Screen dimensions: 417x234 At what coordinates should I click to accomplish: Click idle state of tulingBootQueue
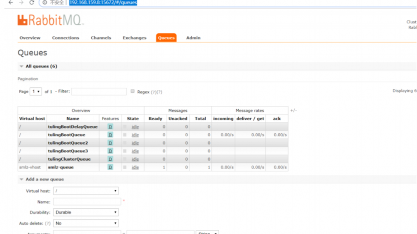click(x=135, y=135)
